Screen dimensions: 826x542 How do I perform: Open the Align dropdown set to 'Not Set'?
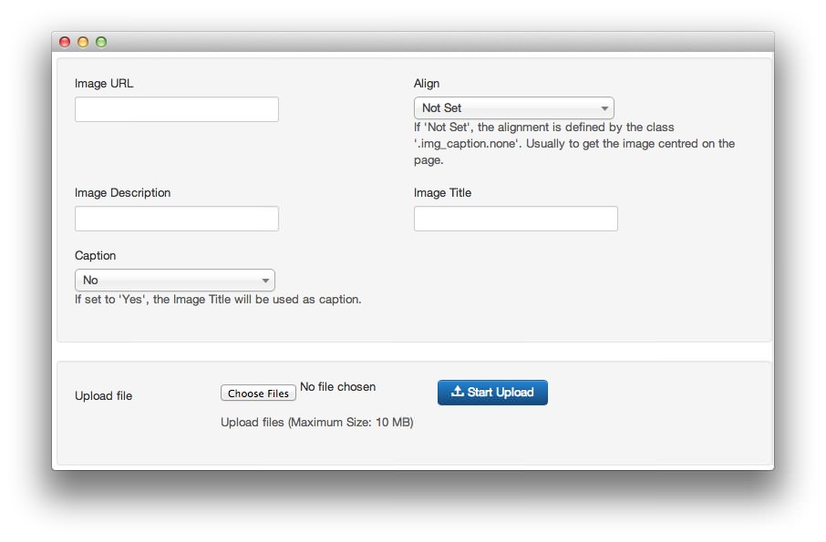pyautogui.click(x=513, y=108)
